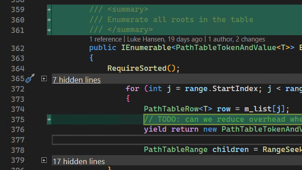Expand the 7 hidden lines region box

44,78
